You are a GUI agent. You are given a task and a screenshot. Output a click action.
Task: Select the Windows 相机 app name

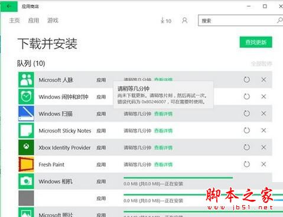click(56, 182)
